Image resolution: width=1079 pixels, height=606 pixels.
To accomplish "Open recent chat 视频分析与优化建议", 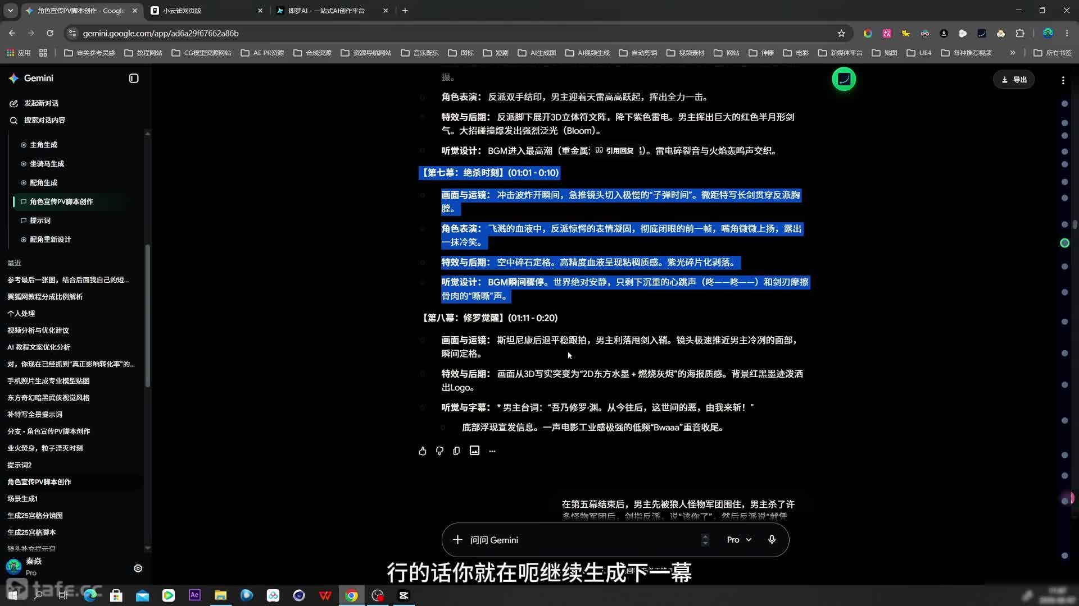I will [x=38, y=330].
